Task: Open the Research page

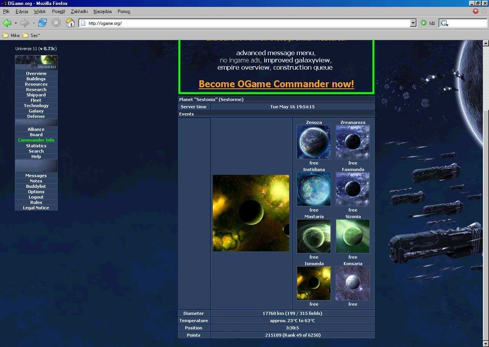Action: [x=36, y=90]
